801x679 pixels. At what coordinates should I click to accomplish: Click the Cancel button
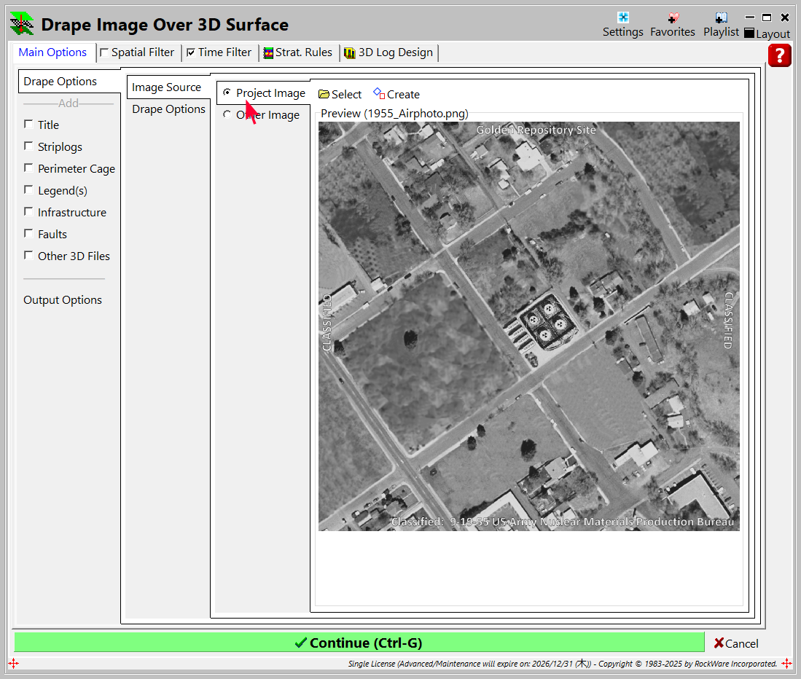tap(736, 643)
